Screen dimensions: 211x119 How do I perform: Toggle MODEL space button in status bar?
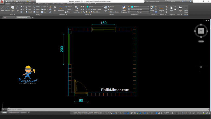(97, 113)
